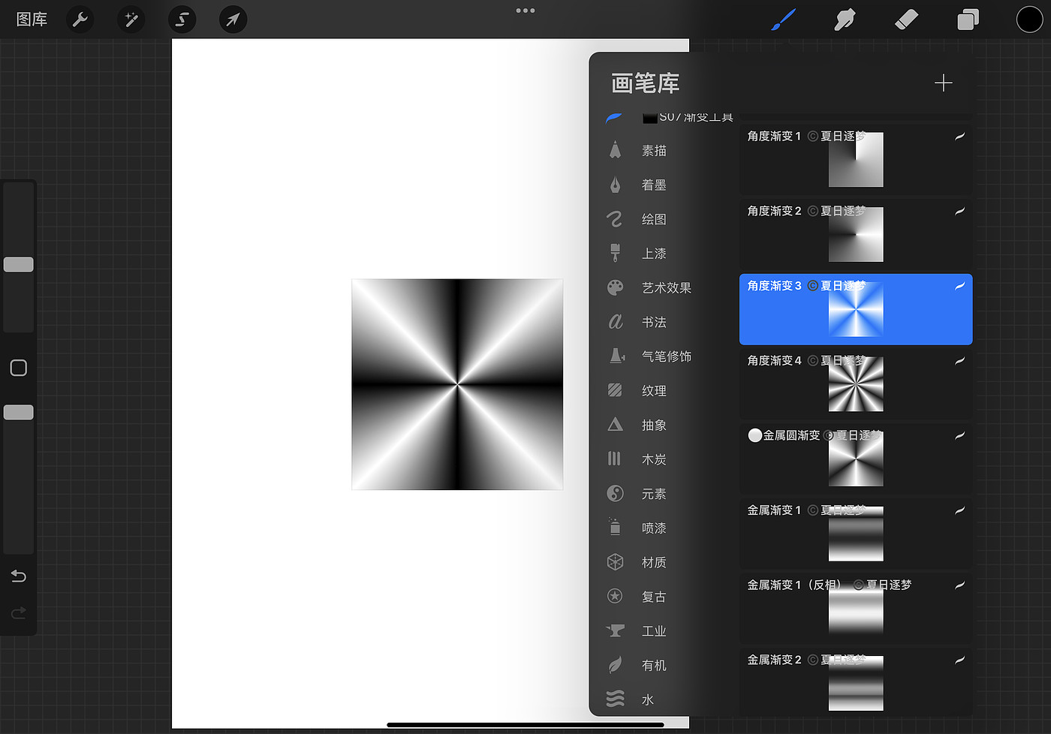Undo the last action
This screenshot has height=734, width=1051.
[x=19, y=576]
